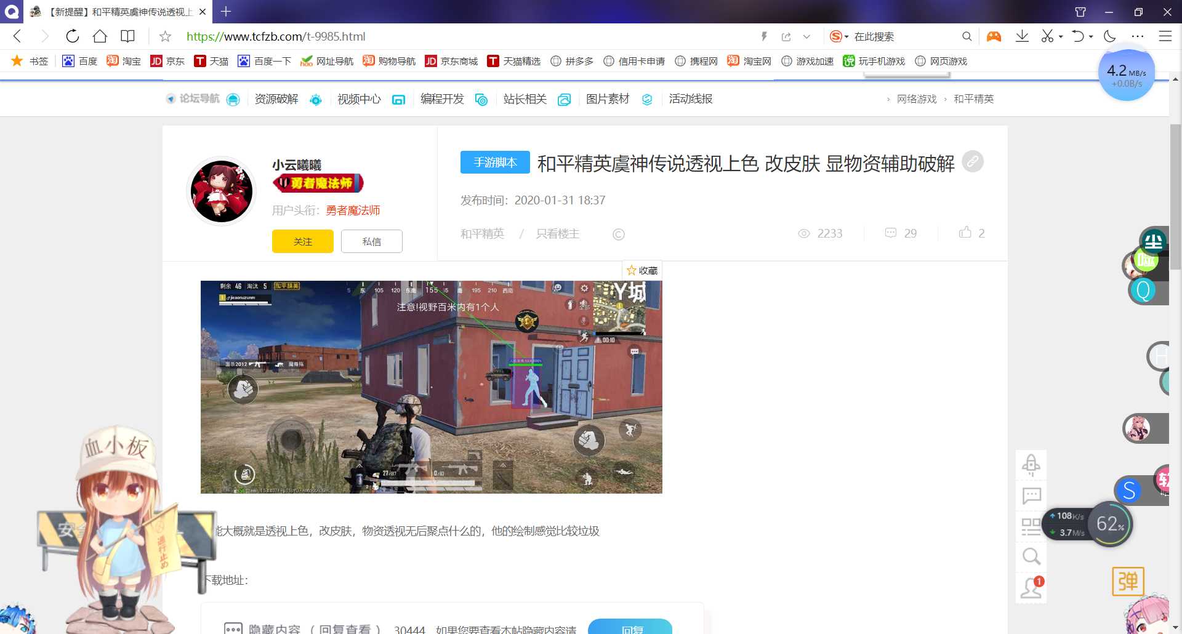
Task: Open browser skin shirt icon
Action: 1080,12
